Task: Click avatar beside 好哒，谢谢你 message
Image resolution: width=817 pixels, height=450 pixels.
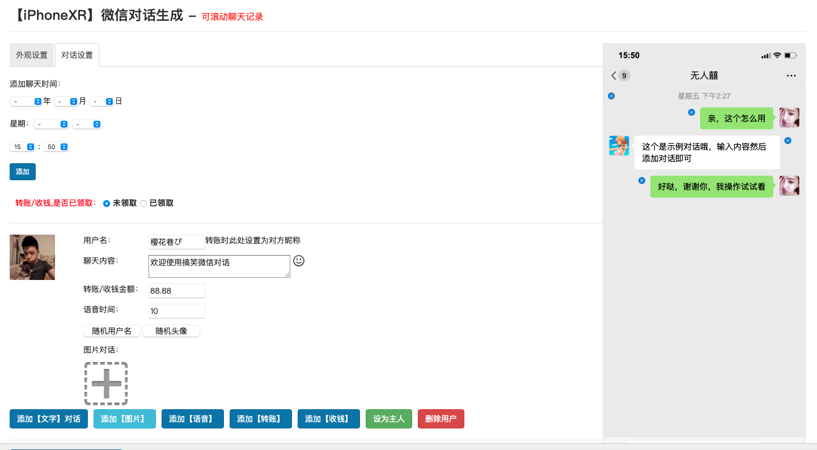Action: pyautogui.click(x=789, y=185)
